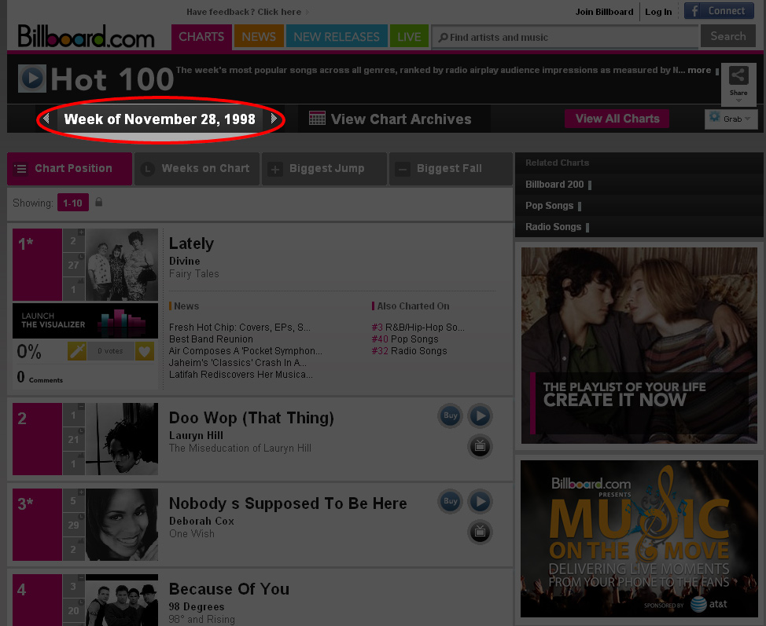The image size is (766, 626).
Task: Click the calendar icon for chart archives
Action: [317, 119]
